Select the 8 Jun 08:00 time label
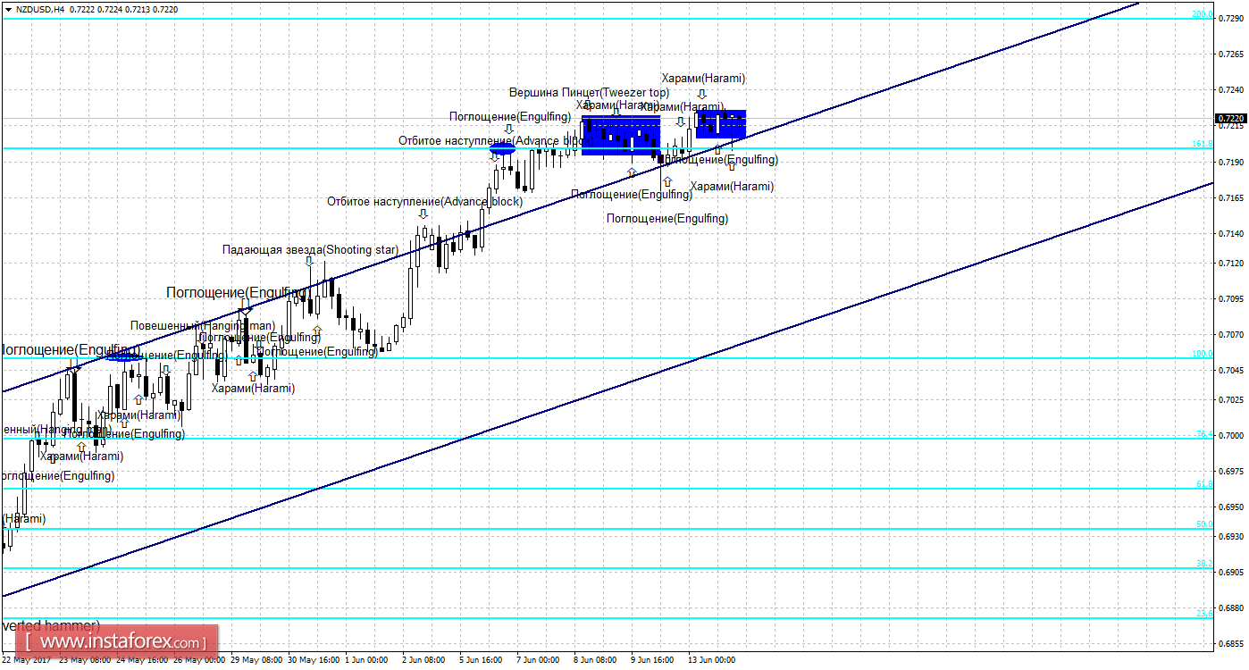 pos(595,660)
